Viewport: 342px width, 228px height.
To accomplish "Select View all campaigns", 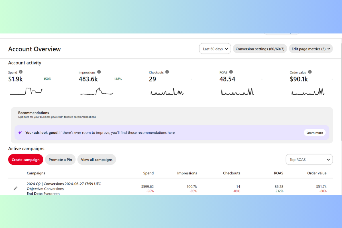I will pos(97,160).
